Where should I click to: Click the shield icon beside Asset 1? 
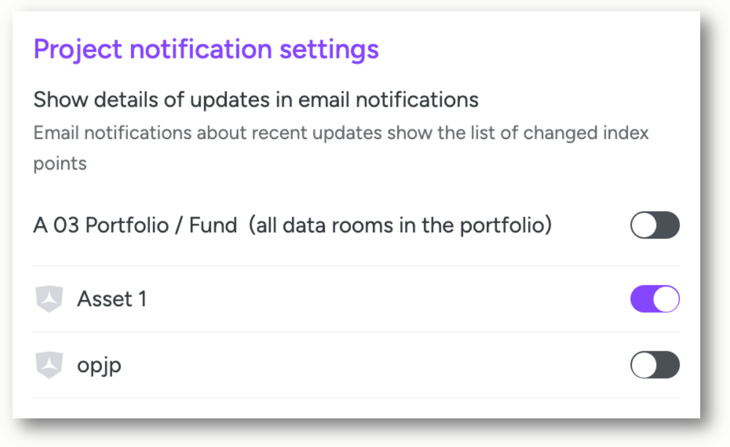[x=49, y=299]
